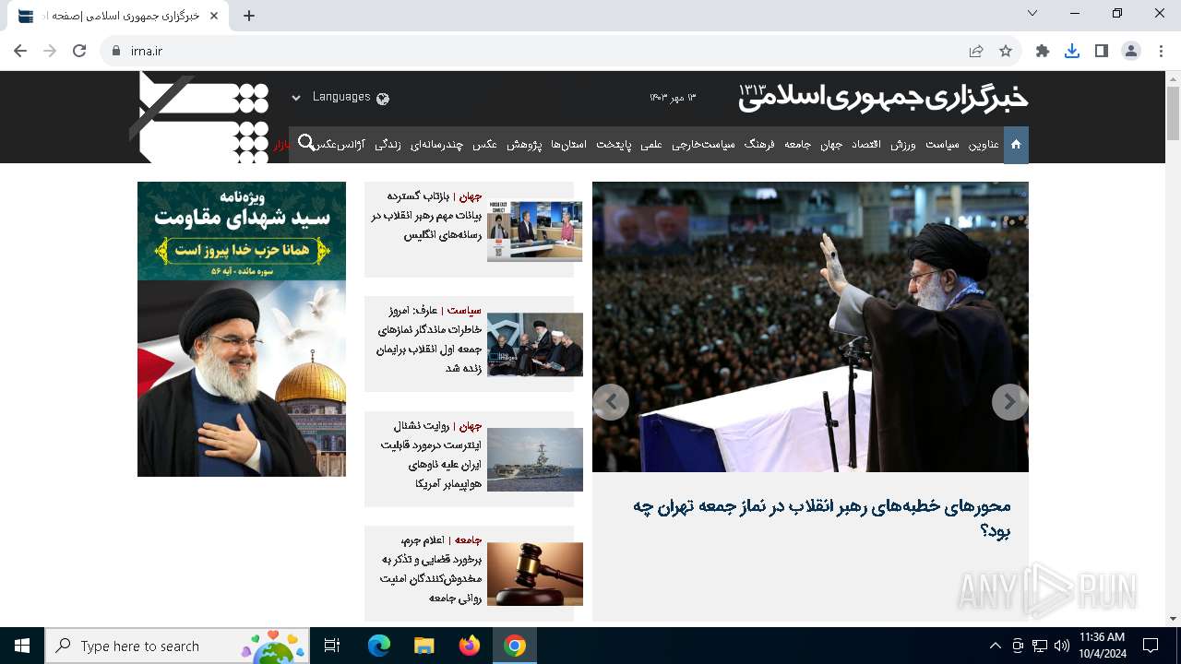Go back to previous page
The height and width of the screenshot is (664, 1181).
click(x=20, y=51)
